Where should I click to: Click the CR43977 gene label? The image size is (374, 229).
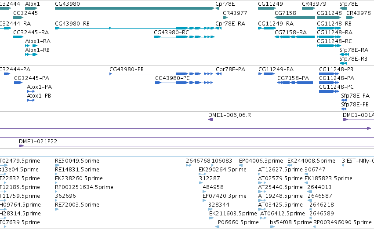coord(235,13)
